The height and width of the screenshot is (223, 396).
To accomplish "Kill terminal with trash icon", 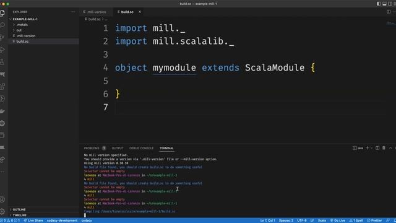I will click(x=384, y=148).
